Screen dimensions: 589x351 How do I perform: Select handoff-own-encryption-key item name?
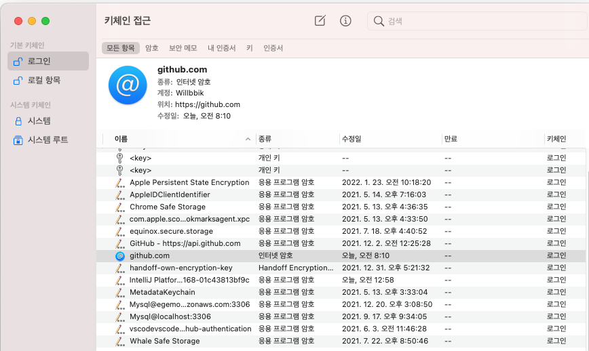[x=181, y=268]
